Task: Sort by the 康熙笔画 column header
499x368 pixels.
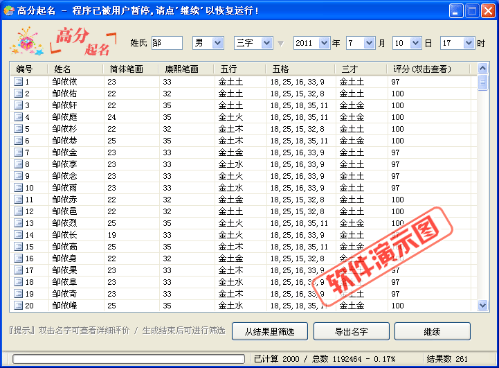Action: [x=186, y=69]
